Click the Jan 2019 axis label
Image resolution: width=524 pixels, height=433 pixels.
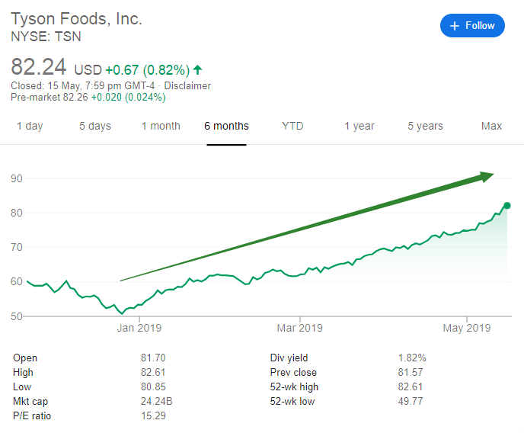[139, 328]
